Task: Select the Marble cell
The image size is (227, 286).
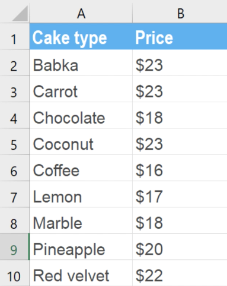Action: coord(81,221)
